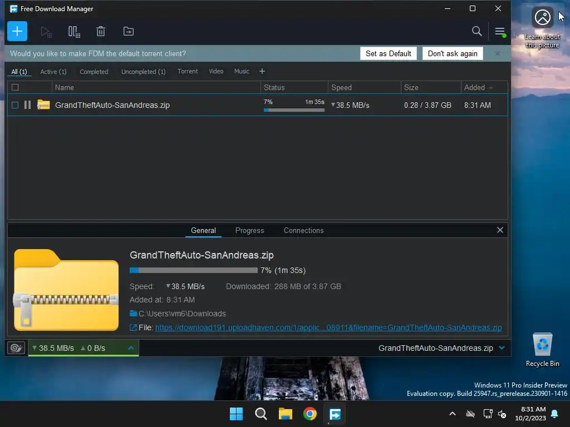Open Google Chrome from the taskbar
570x427 pixels.
coord(310,414)
